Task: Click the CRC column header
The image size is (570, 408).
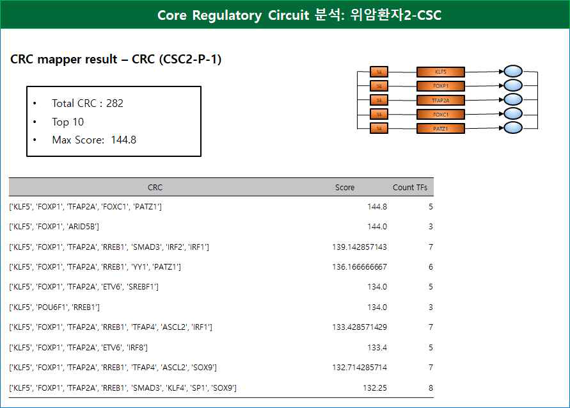Action: click(x=155, y=188)
